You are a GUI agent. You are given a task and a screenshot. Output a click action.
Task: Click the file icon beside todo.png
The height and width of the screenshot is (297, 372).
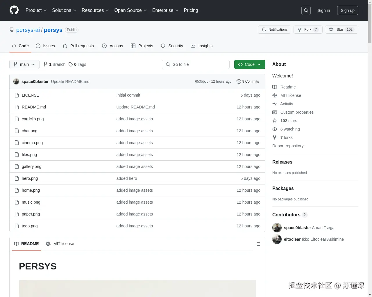17,226
